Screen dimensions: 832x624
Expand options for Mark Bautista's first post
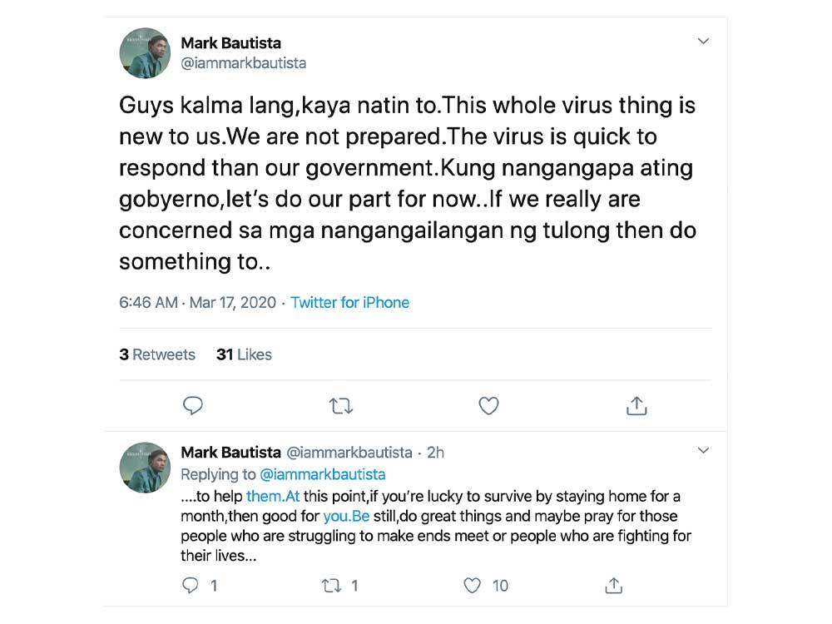703,40
